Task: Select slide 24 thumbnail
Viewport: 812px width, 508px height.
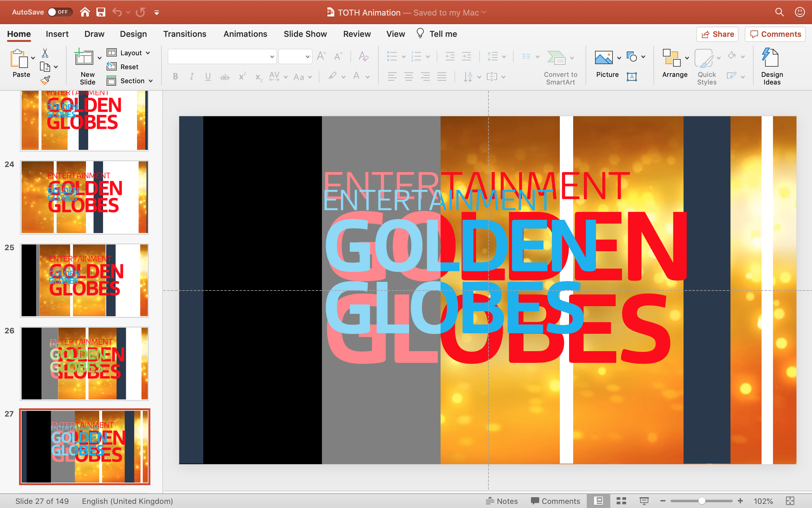Action: point(84,197)
